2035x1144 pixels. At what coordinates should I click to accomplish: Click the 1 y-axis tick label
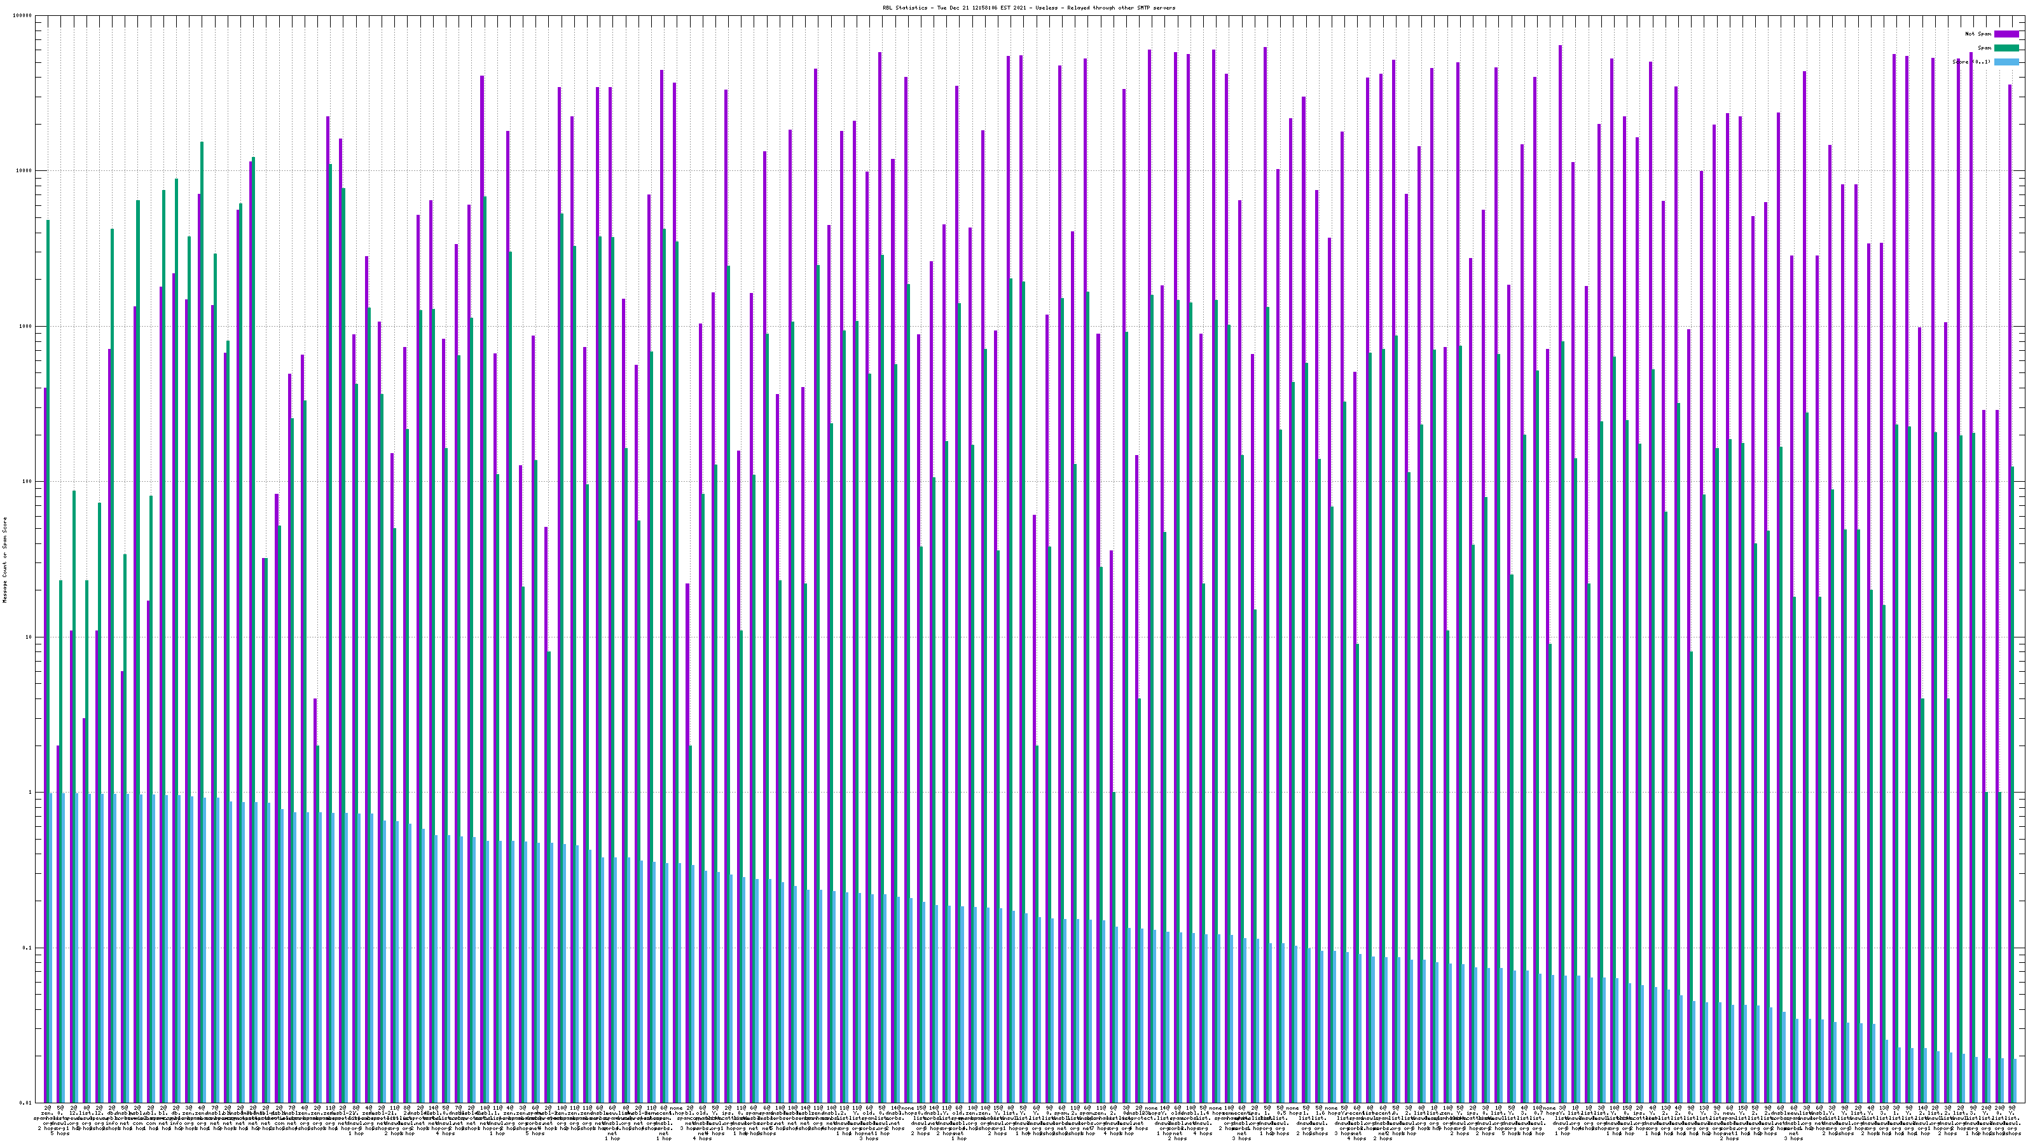31,793
